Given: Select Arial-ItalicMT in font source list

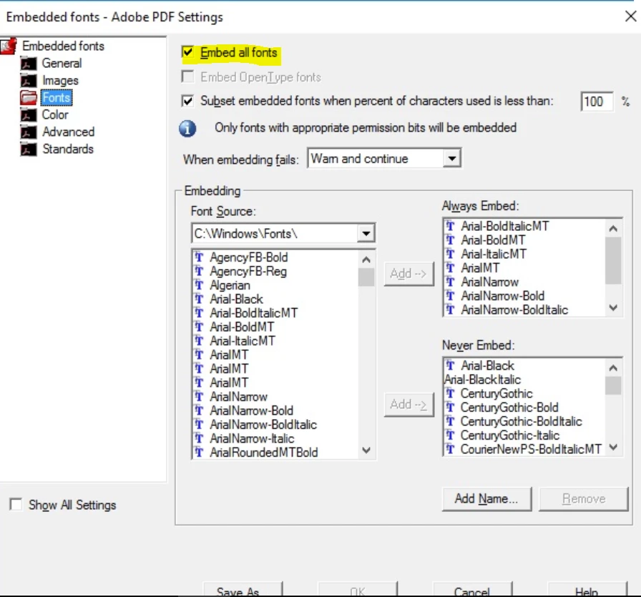Looking at the screenshot, I should 243,340.
